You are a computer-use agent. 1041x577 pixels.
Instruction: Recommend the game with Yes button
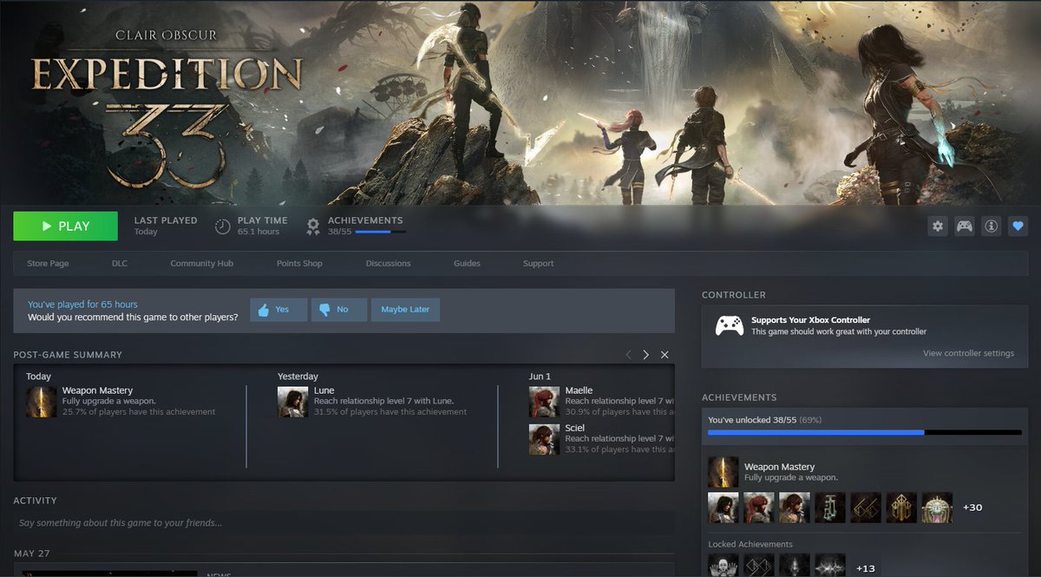coord(278,310)
